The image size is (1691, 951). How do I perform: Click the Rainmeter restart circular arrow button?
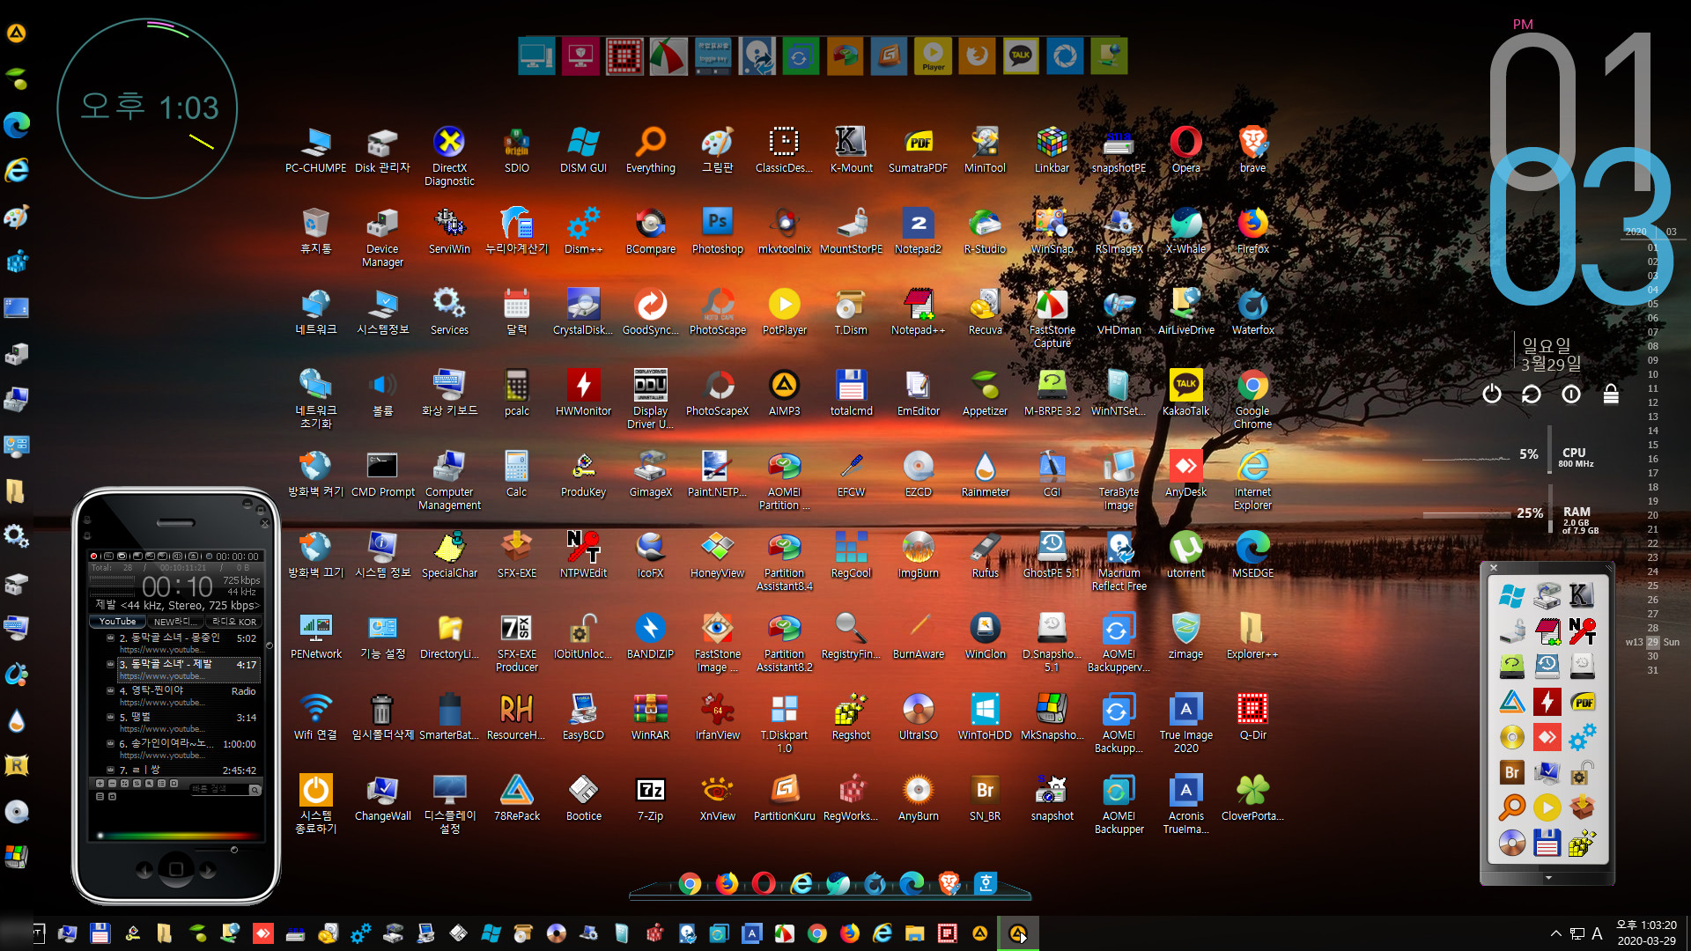(x=1531, y=394)
